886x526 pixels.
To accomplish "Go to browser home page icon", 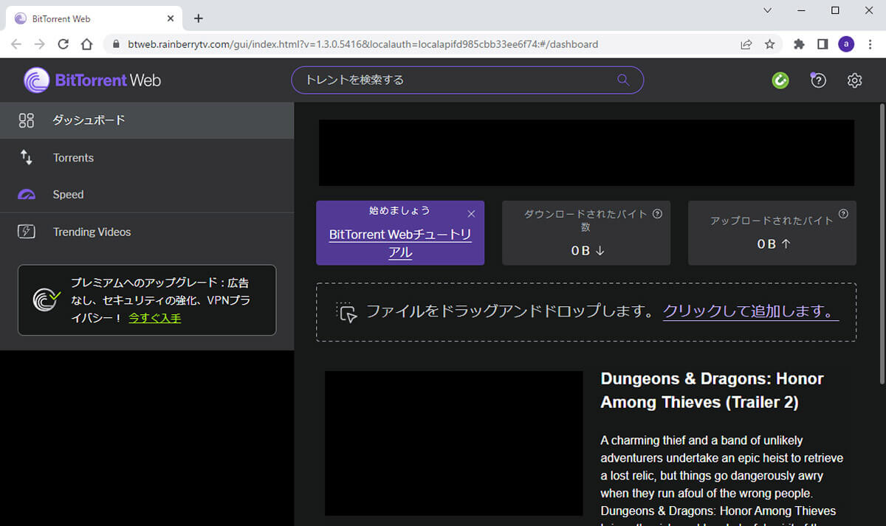I will [x=86, y=44].
